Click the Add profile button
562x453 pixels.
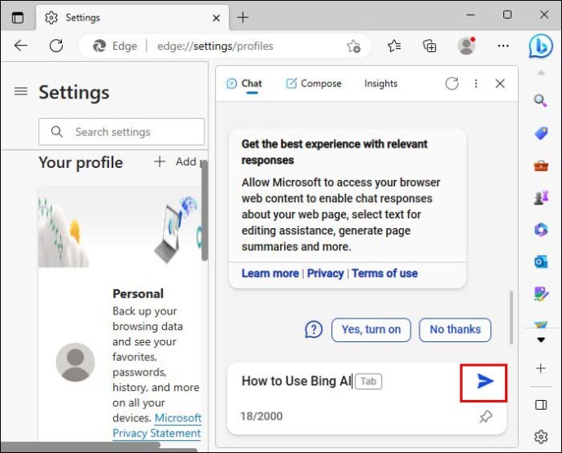[x=179, y=162]
